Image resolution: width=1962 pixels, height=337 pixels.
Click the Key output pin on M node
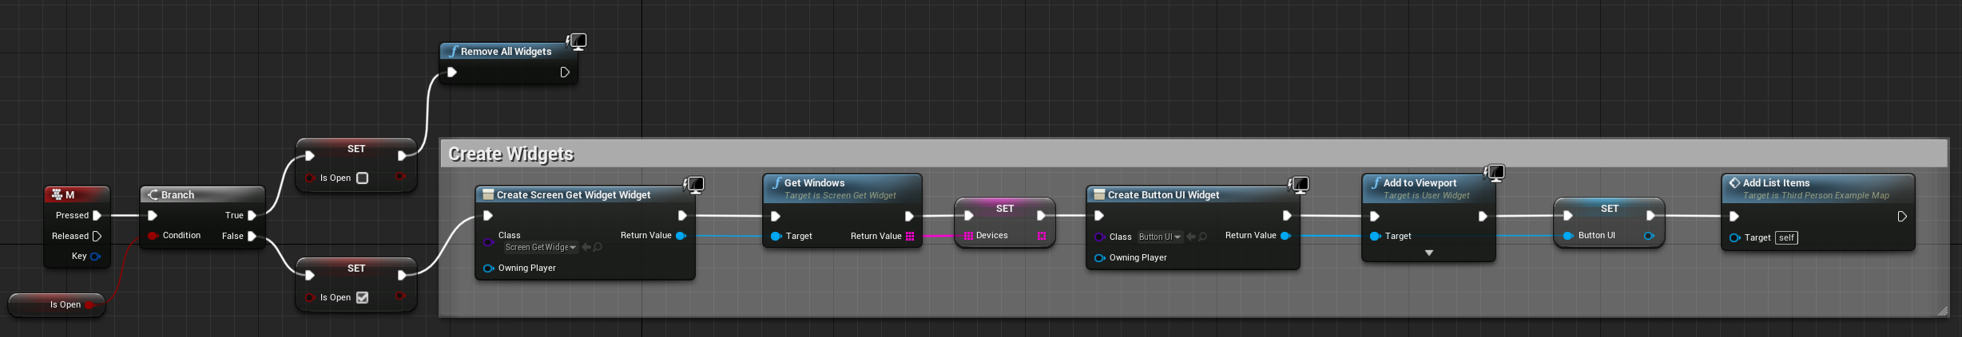click(95, 257)
